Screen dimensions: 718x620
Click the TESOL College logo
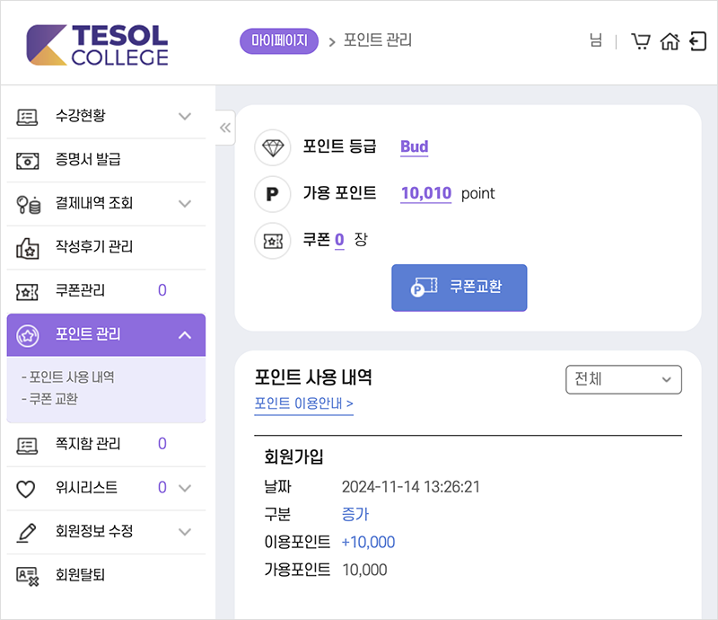(x=97, y=45)
